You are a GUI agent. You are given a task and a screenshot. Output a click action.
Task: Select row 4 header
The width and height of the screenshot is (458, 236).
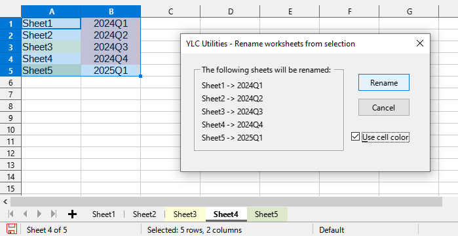coord(10,59)
